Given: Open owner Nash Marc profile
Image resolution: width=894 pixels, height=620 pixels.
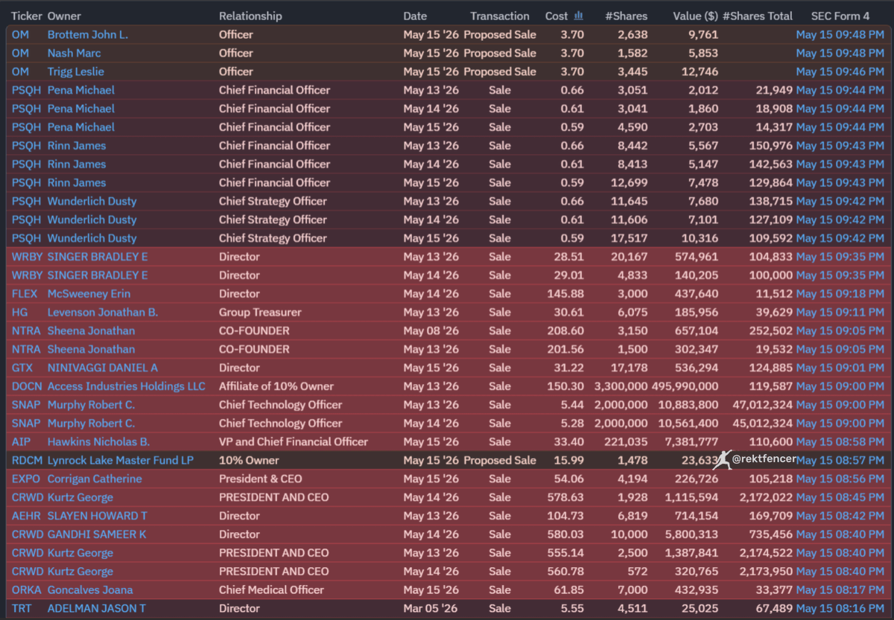Looking at the screenshot, I should pos(74,53).
